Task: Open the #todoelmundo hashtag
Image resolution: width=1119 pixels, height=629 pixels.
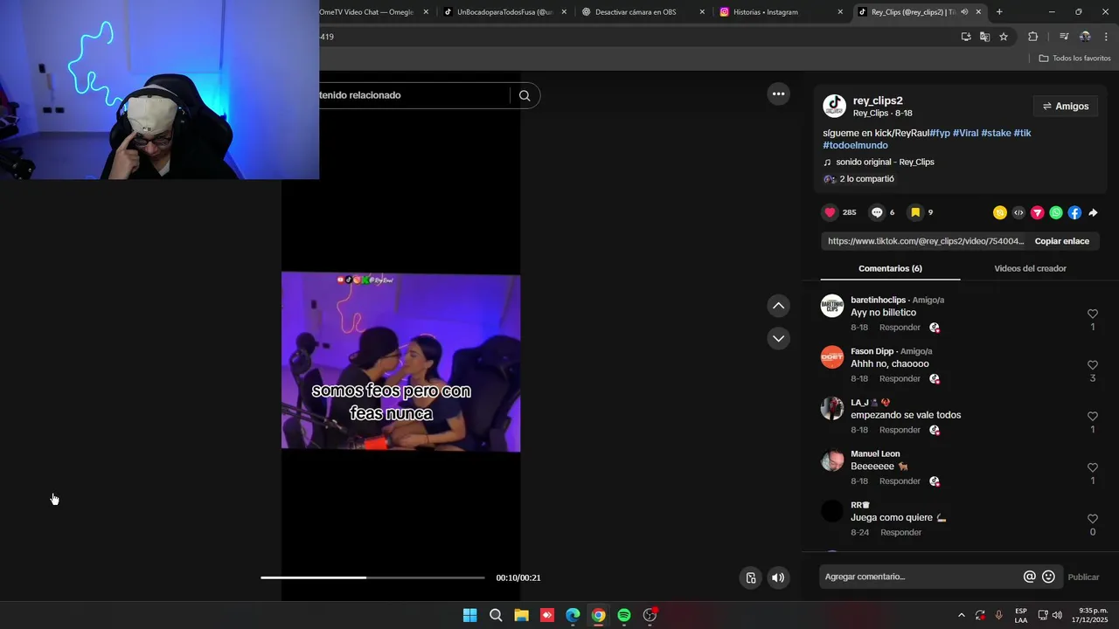Action: click(855, 145)
